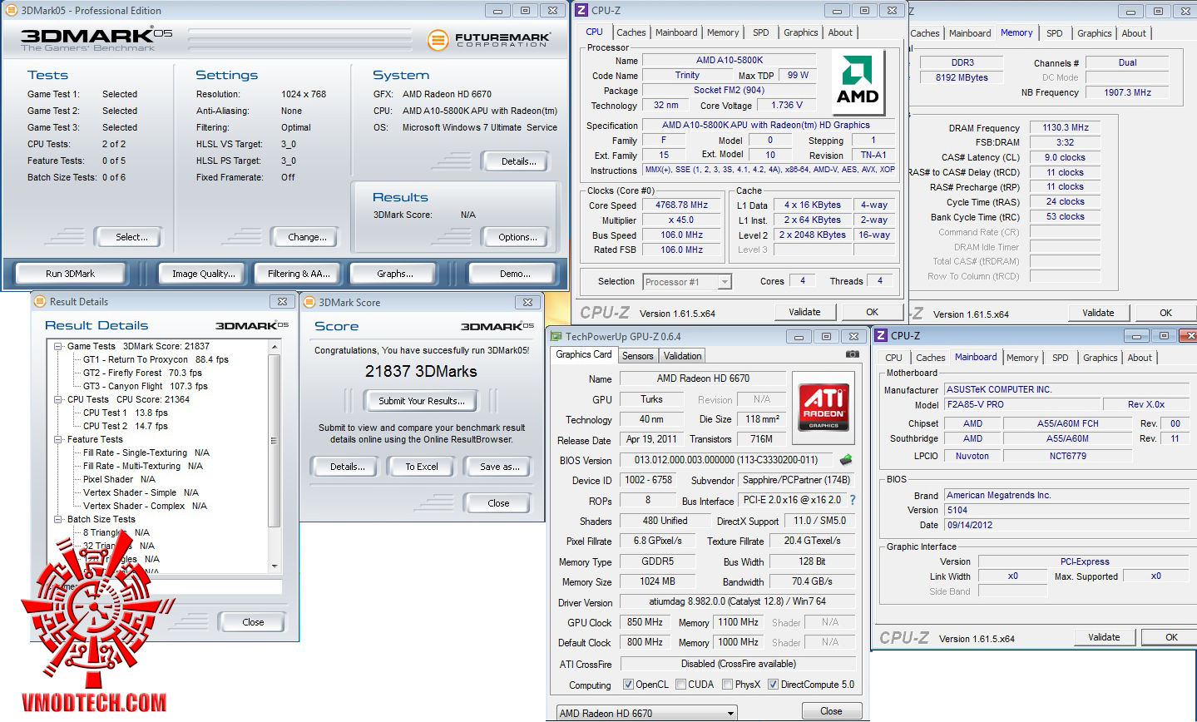Toggle the PhysX checkbox
The height and width of the screenshot is (722, 1197).
(728, 685)
